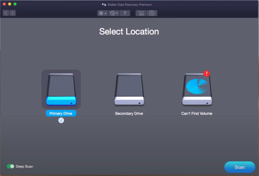Viewport: 259px width, 176px height.
Task: Click the red question badge on Can't Find Volume
Action: click(x=206, y=74)
